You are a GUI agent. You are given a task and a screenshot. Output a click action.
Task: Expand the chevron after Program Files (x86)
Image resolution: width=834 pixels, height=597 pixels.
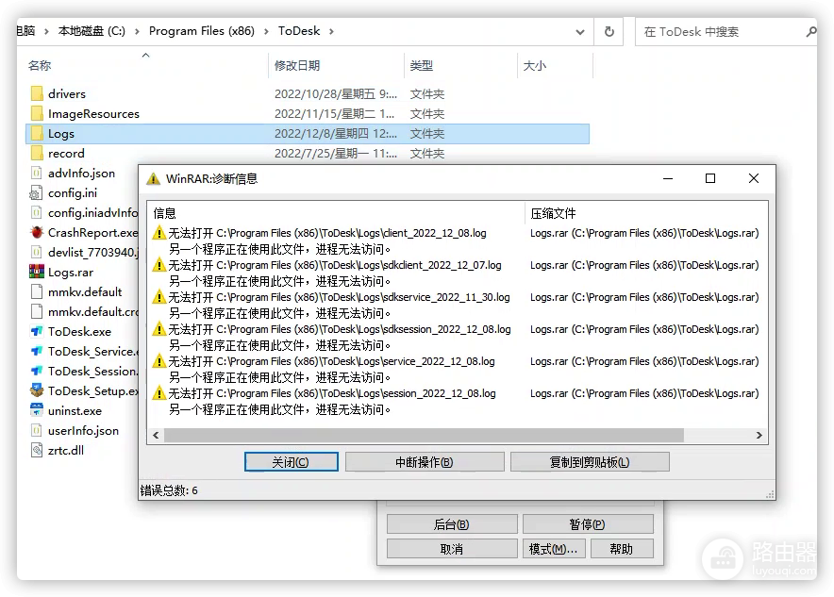point(266,31)
